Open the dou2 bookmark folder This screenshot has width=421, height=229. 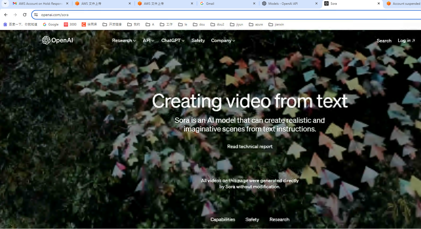pos(217,24)
